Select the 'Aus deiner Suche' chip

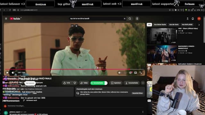click(160, 25)
